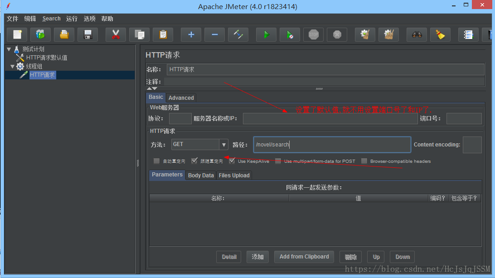Click the 协议 protocol field
Viewport: 495px width, 278px height.
tap(180, 119)
